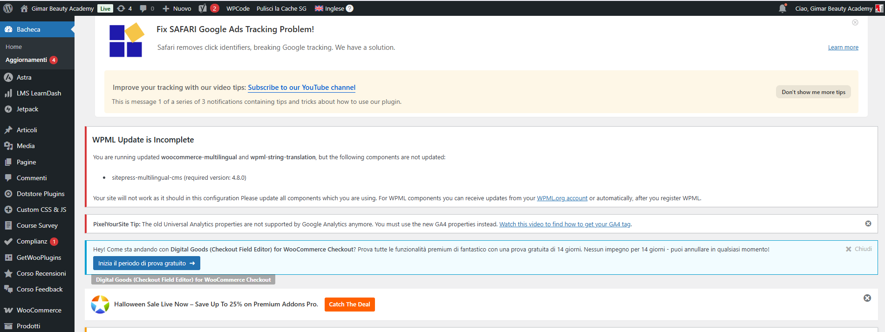Click the help question mark beside Inglese

pyautogui.click(x=350, y=8)
